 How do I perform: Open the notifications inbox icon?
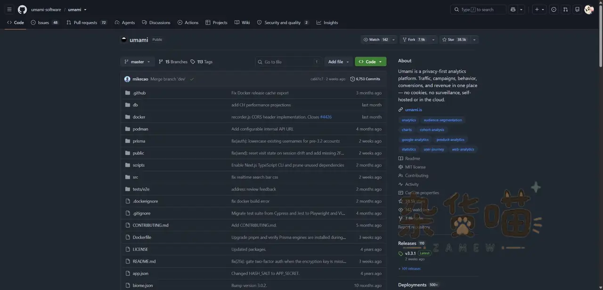(x=577, y=9)
